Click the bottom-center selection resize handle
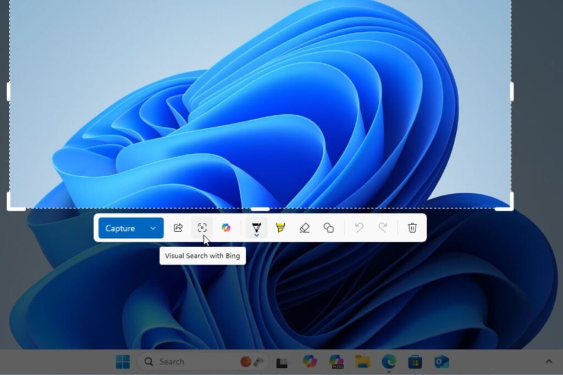The height and width of the screenshot is (375, 563). (260, 209)
